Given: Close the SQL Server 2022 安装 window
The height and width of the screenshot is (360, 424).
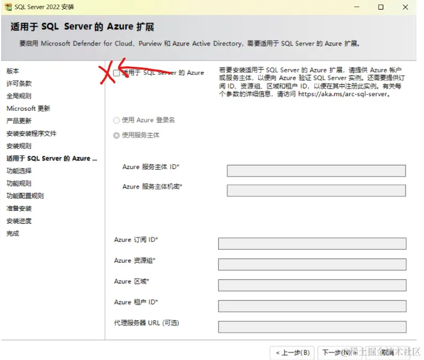Looking at the screenshot, I should (405, 7).
